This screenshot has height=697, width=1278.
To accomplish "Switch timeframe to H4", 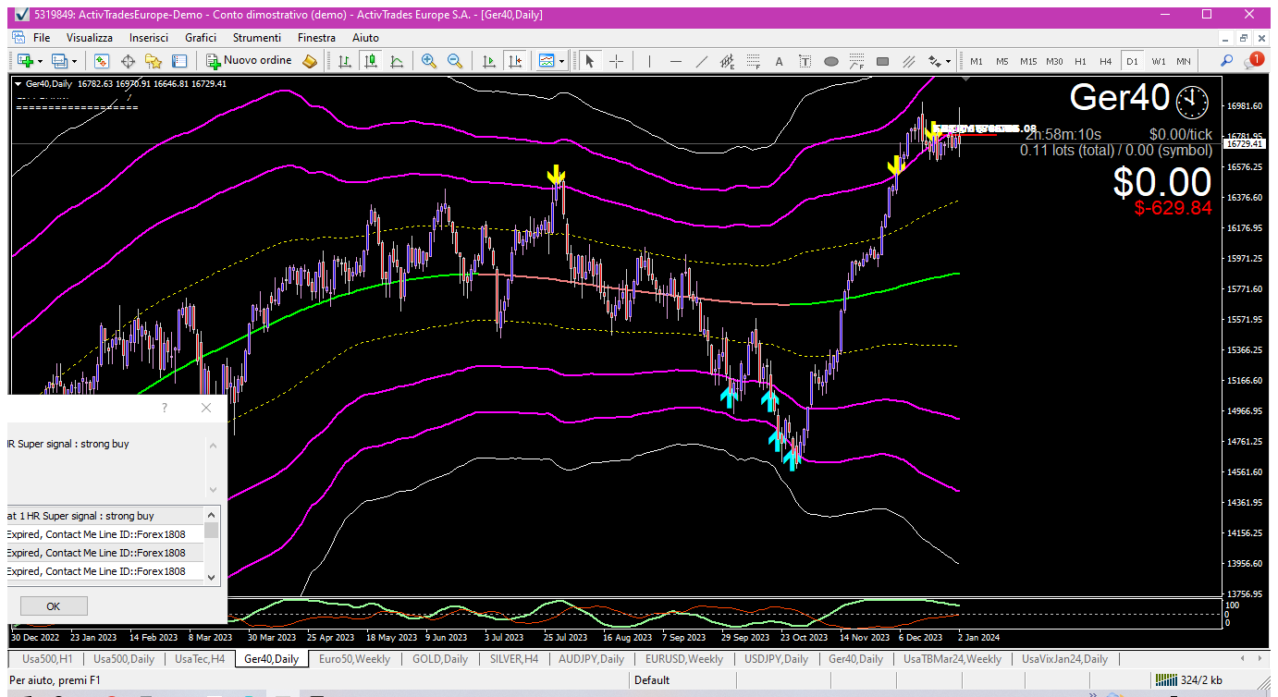I will (1106, 61).
